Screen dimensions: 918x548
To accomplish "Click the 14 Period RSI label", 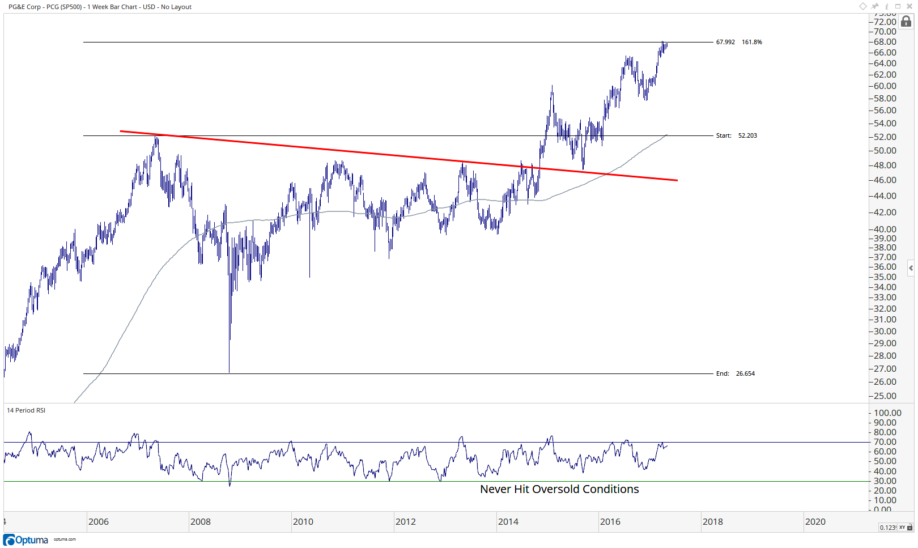I will tap(26, 410).
